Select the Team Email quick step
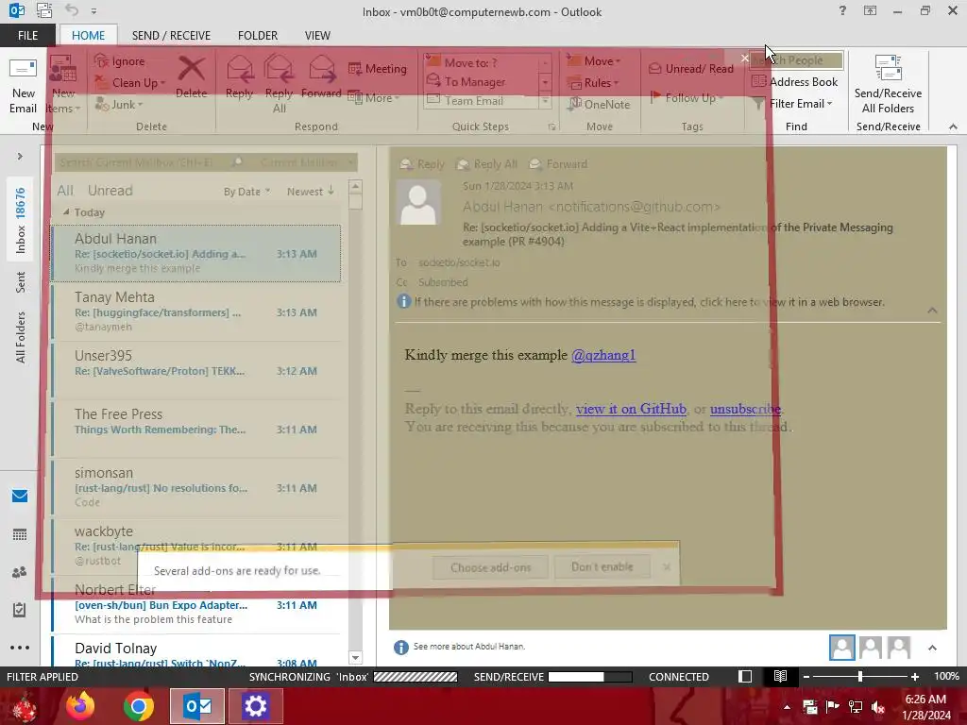 point(467,100)
